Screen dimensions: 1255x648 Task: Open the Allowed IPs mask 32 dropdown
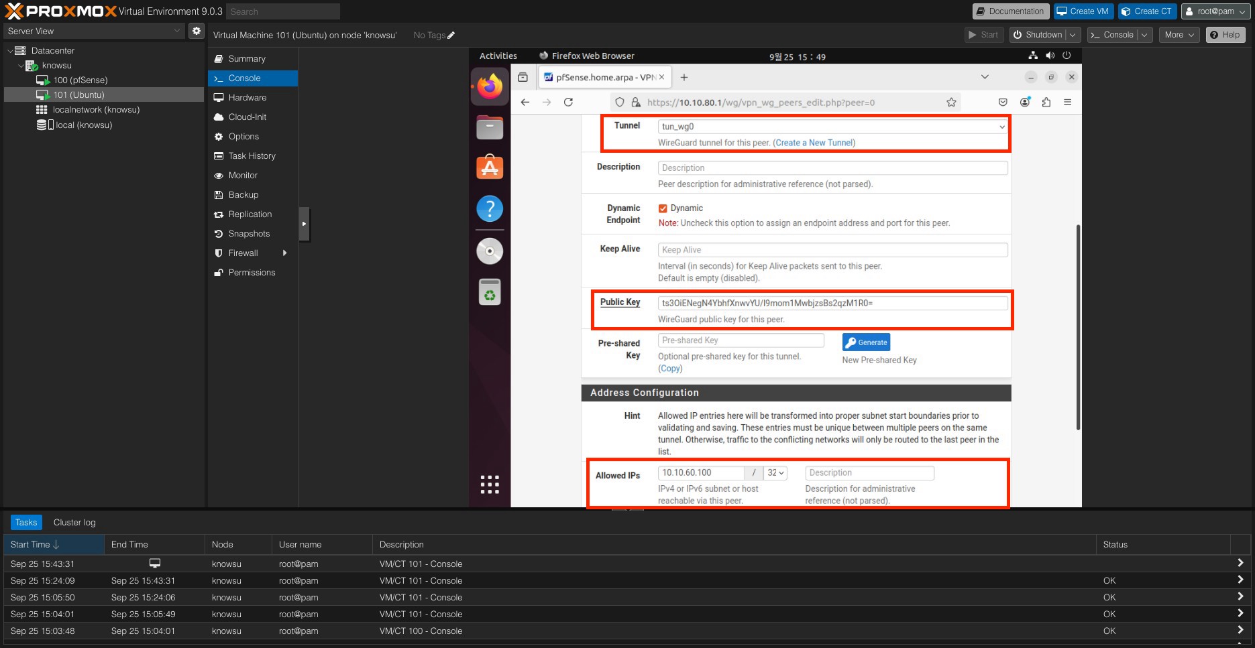pos(776,473)
